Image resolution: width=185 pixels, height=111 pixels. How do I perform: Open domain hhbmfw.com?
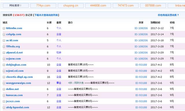tap(14, 28)
